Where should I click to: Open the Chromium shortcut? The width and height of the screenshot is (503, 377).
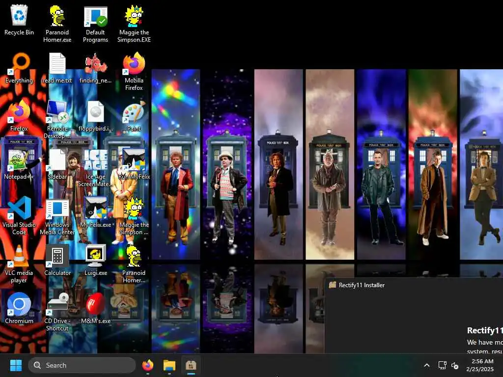tap(19, 308)
